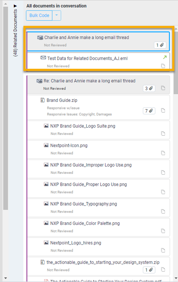The image size is (178, 282).
Task: Expand the 3 attachments badge on Re: email
Action: [149, 89]
